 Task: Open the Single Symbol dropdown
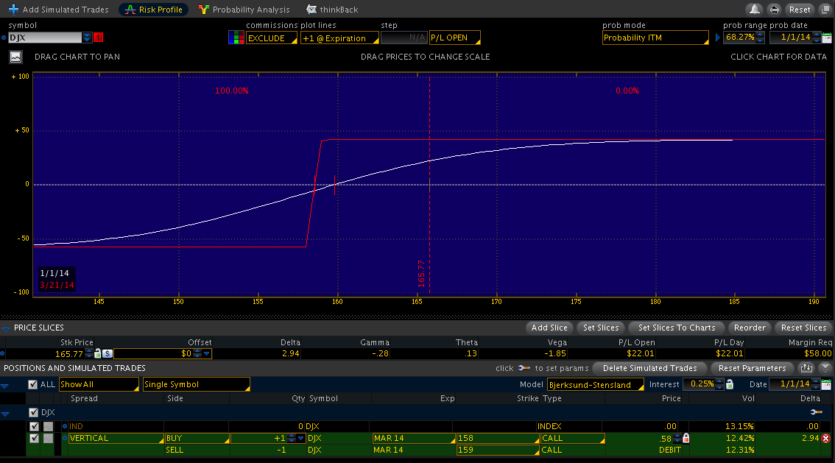197,384
